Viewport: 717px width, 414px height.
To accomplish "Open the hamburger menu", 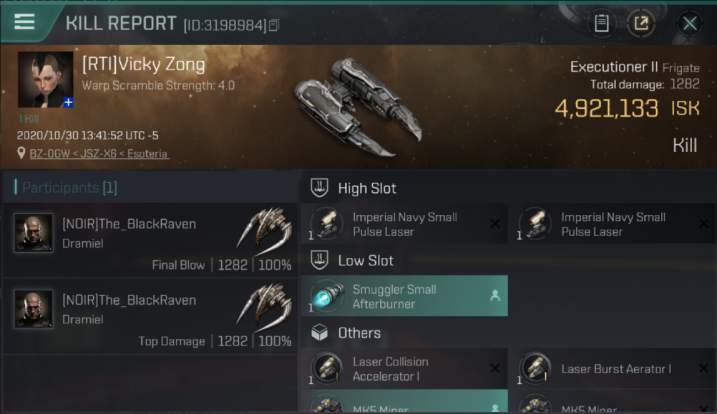I will pos(25,23).
